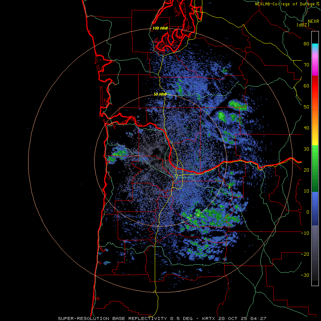Viewport: 321px width, 321px height.
Task: Click the KRTX radar site identifier
Action: [x=209, y=319]
